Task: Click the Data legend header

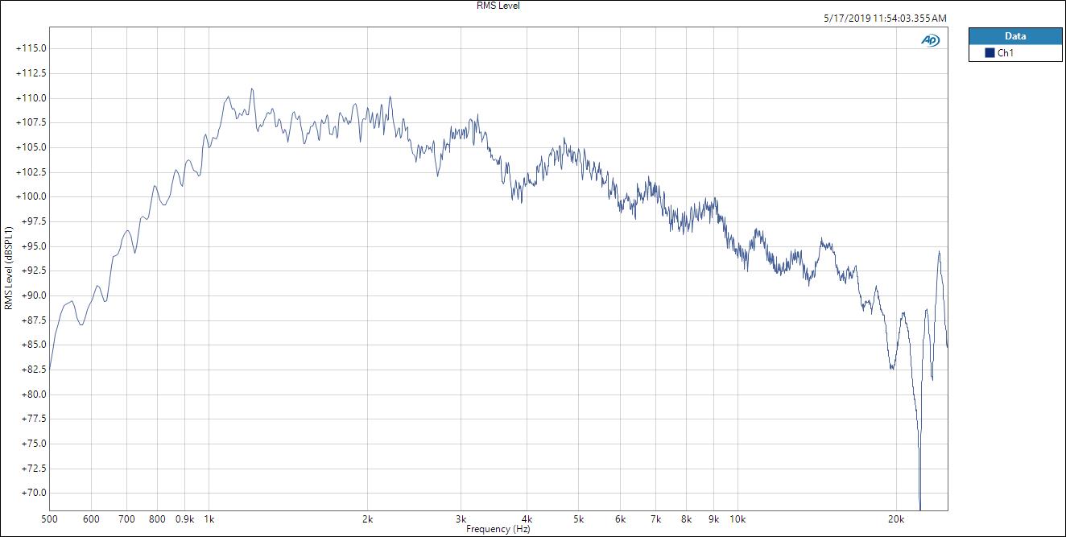Action: (1015, 36)
